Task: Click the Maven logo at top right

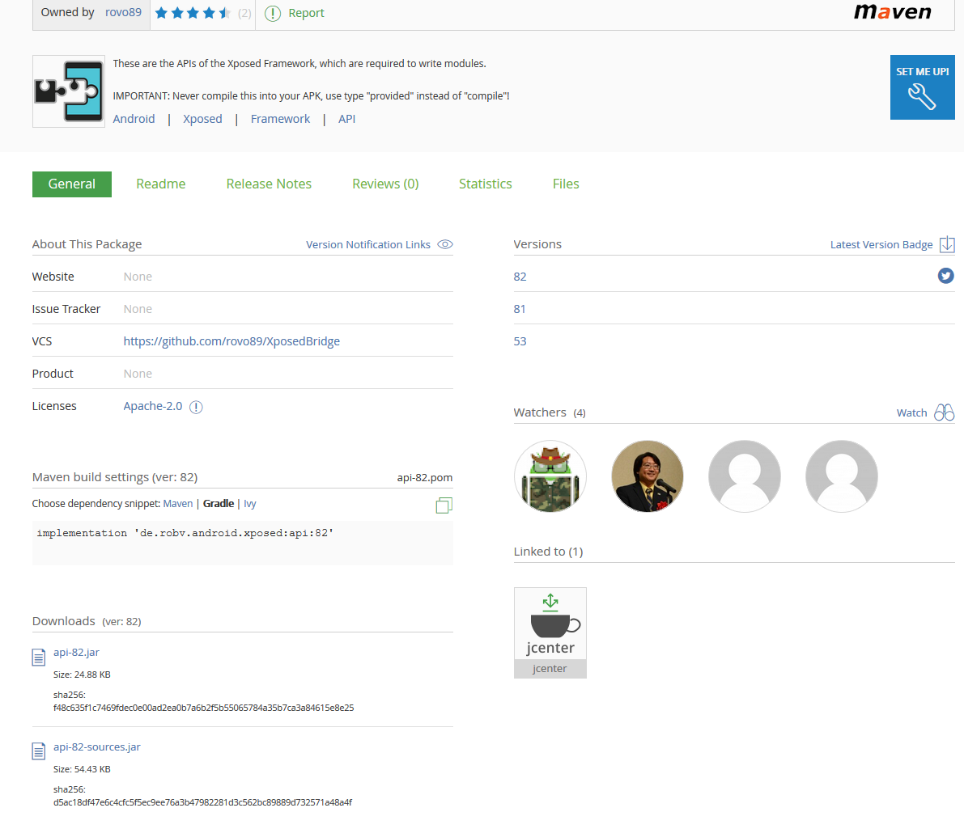Action: coord(893,12)
